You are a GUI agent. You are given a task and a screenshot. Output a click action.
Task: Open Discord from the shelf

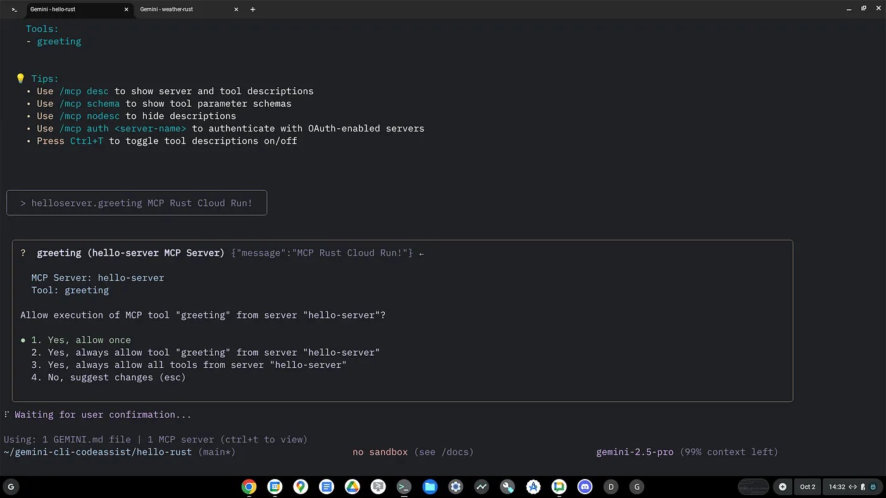tap(585, 487)
